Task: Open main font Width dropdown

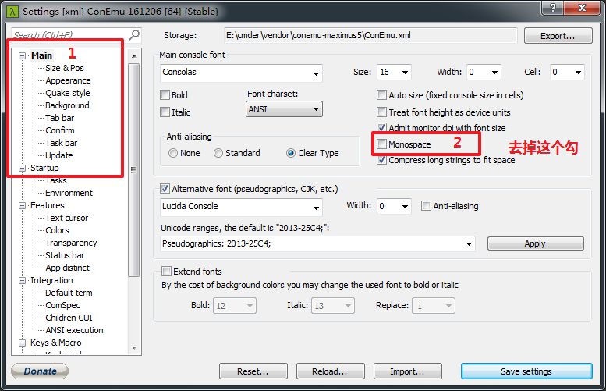Action: click(x=494, y=73)
